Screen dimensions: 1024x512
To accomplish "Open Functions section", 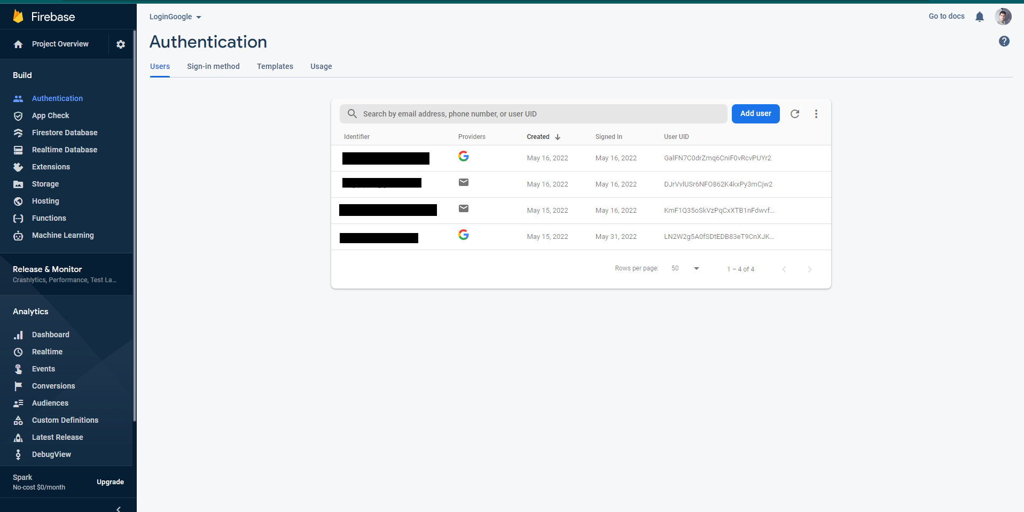I will (49, 218).
